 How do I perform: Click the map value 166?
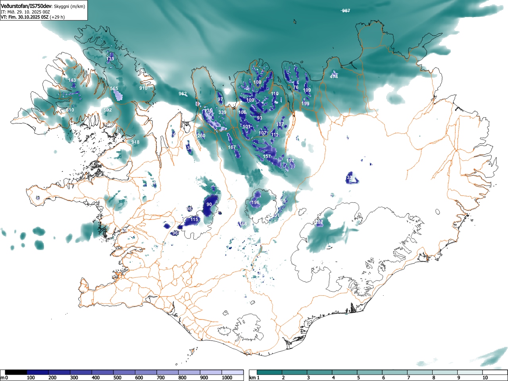click(243, 224)
